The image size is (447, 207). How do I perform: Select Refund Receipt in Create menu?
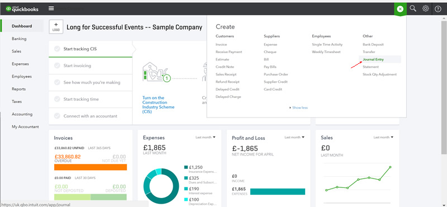point(227,82)
